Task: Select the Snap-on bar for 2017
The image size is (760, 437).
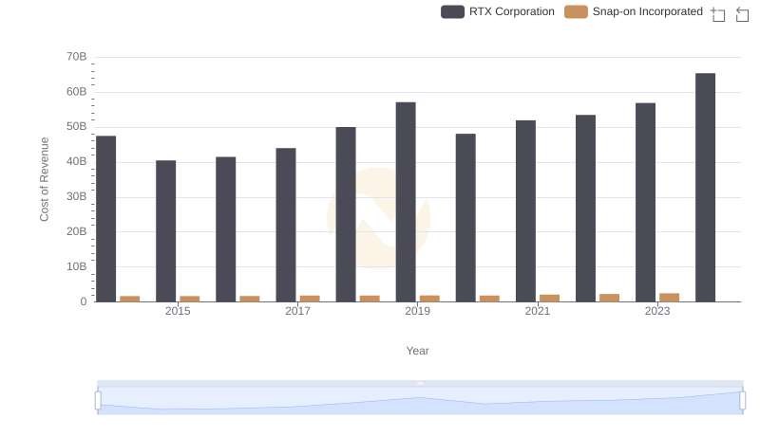Action: coord(310,299)
